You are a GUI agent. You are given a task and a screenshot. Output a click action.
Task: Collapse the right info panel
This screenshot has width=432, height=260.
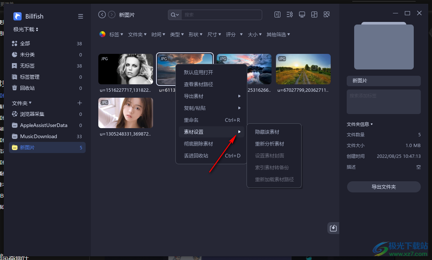pos(277,14)
